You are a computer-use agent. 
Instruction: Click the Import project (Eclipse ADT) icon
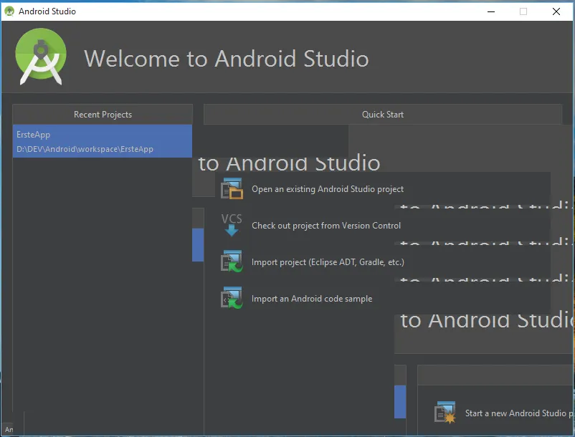232,261
